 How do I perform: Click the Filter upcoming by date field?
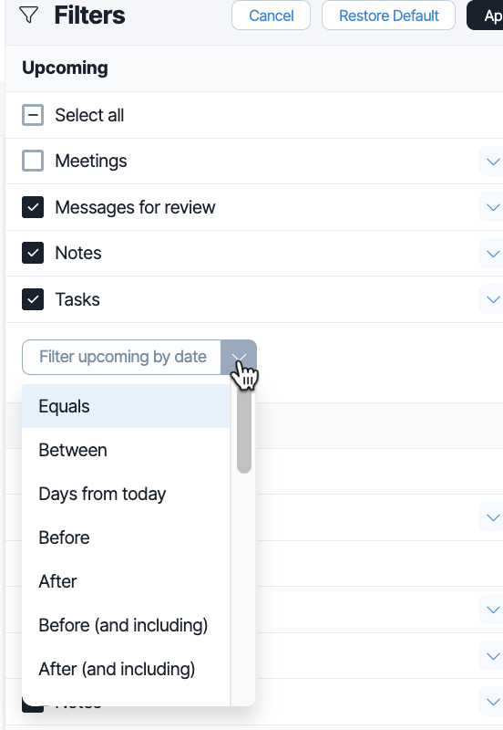point(122,357)
